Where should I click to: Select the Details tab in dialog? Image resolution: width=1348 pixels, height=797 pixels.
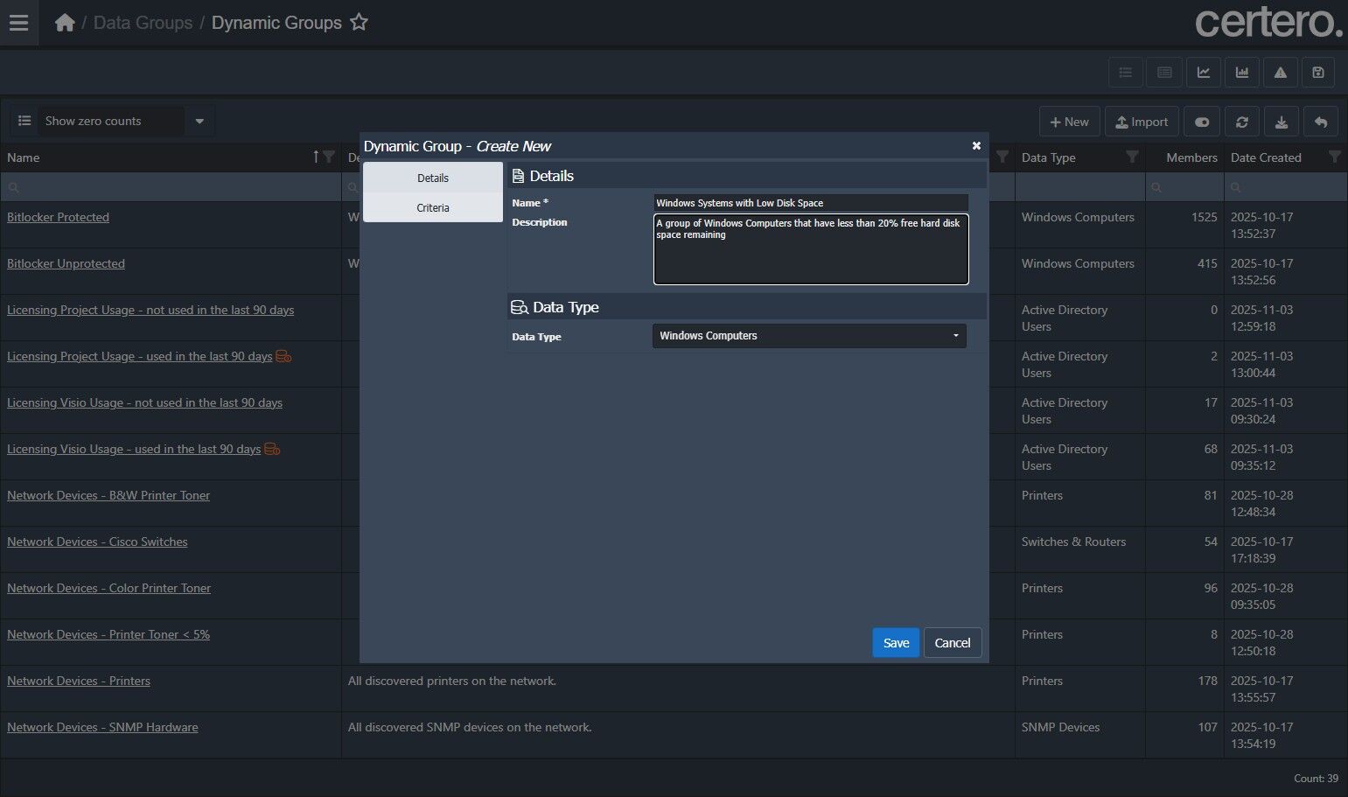433,178
